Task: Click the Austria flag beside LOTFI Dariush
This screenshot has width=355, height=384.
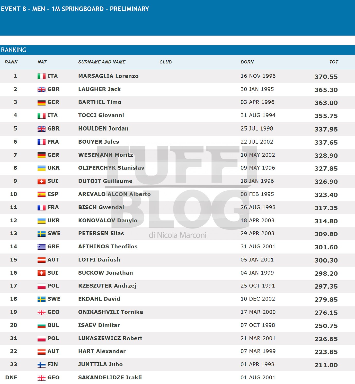Action: (x=41, y=260)
